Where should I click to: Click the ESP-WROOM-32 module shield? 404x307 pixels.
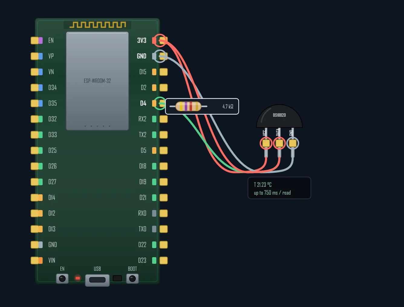(97, 81)
